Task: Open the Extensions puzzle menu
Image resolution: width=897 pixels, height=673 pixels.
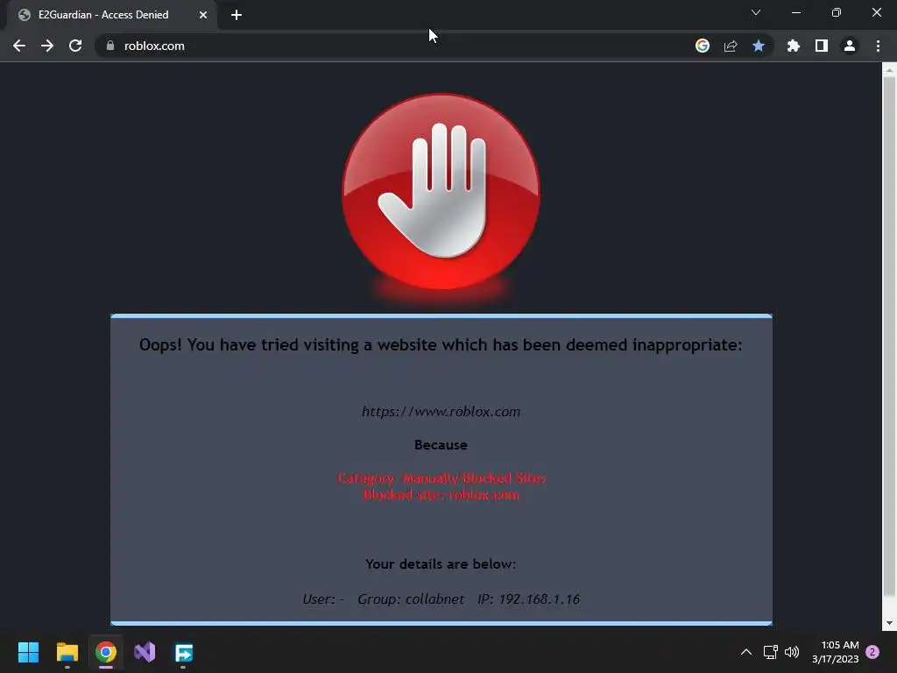Action: [x=794, y=46]
